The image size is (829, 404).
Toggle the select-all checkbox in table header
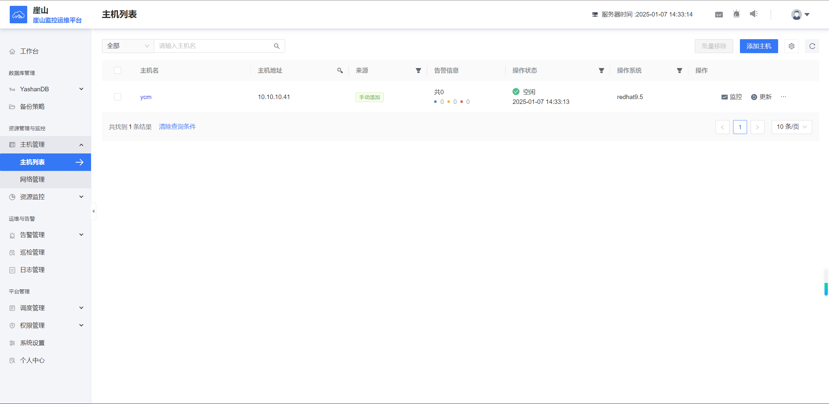(x=118, y=70)
